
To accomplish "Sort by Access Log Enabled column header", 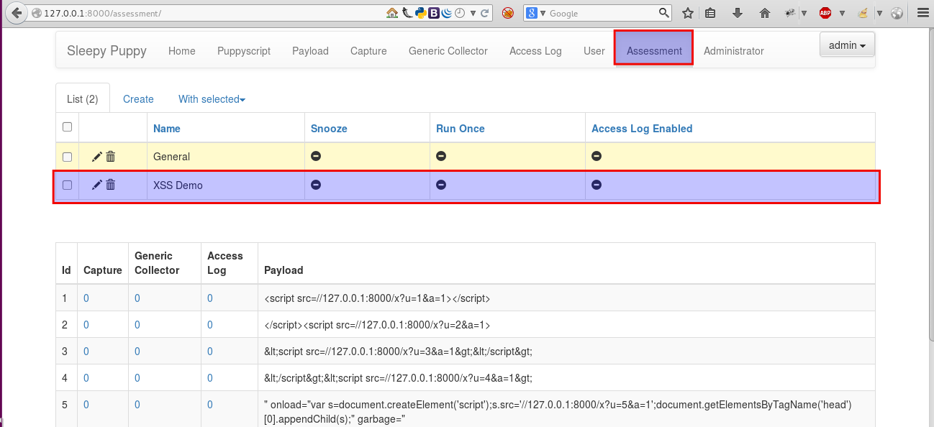I will pos(642,129).
